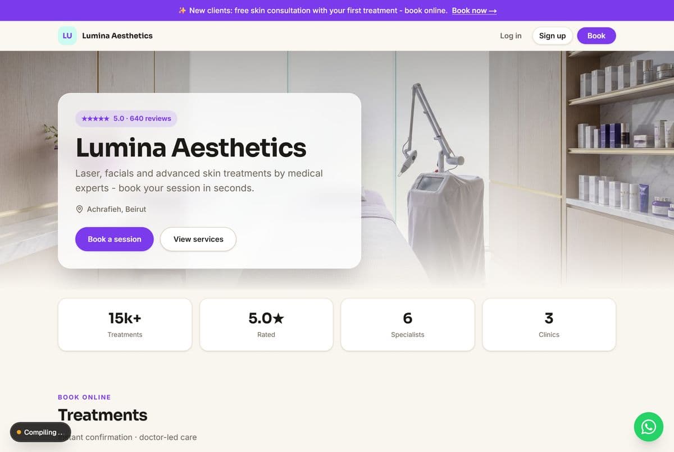The width and height of the screenshot is (674, 452).
Task: Click the five-star rating badge
Action: click(x=126, y=118)
